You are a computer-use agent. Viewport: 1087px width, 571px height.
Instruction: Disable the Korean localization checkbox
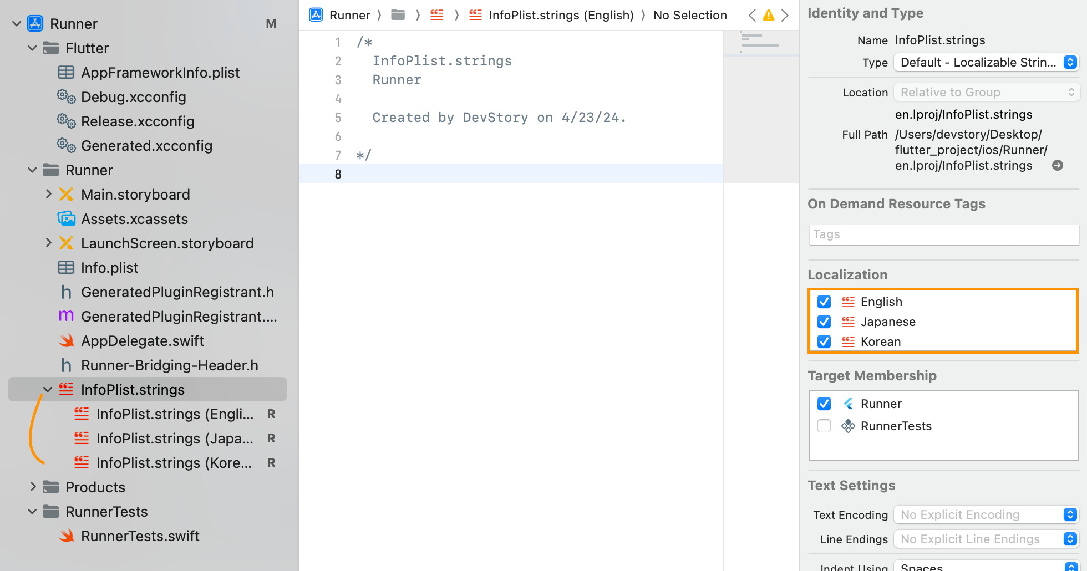tap(824, 342)
